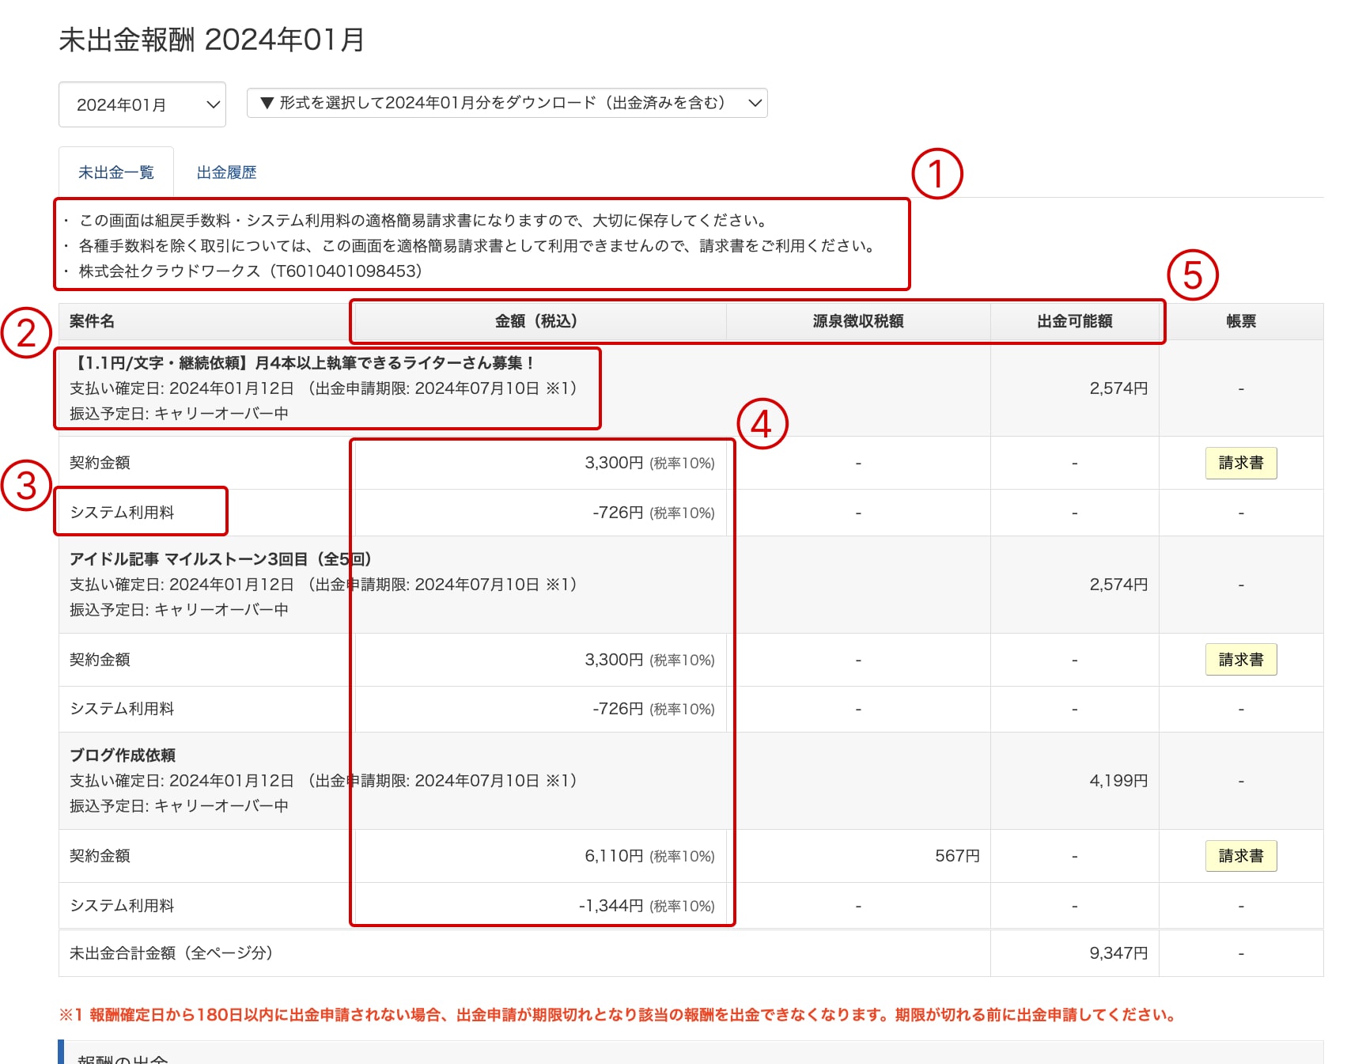Click the 出金可能額 column header
The height and width of the screenshot is (1064, 1347).
[1074, 321]
